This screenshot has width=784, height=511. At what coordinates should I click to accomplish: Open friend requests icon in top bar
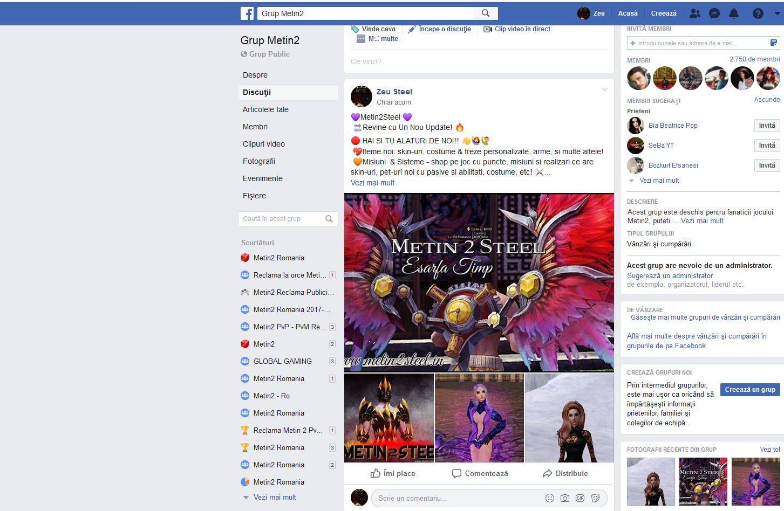(695, 13)
